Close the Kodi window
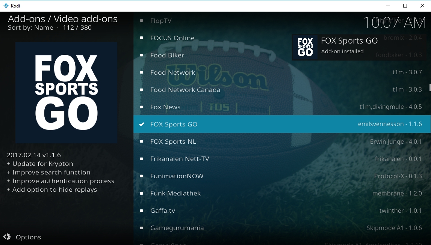The height and width of the screenshot is (245, 431). click(x=422, y=6)
